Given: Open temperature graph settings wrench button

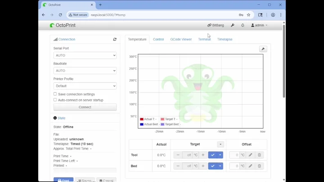Looking at the screenshot, I should tap(263, 49).
